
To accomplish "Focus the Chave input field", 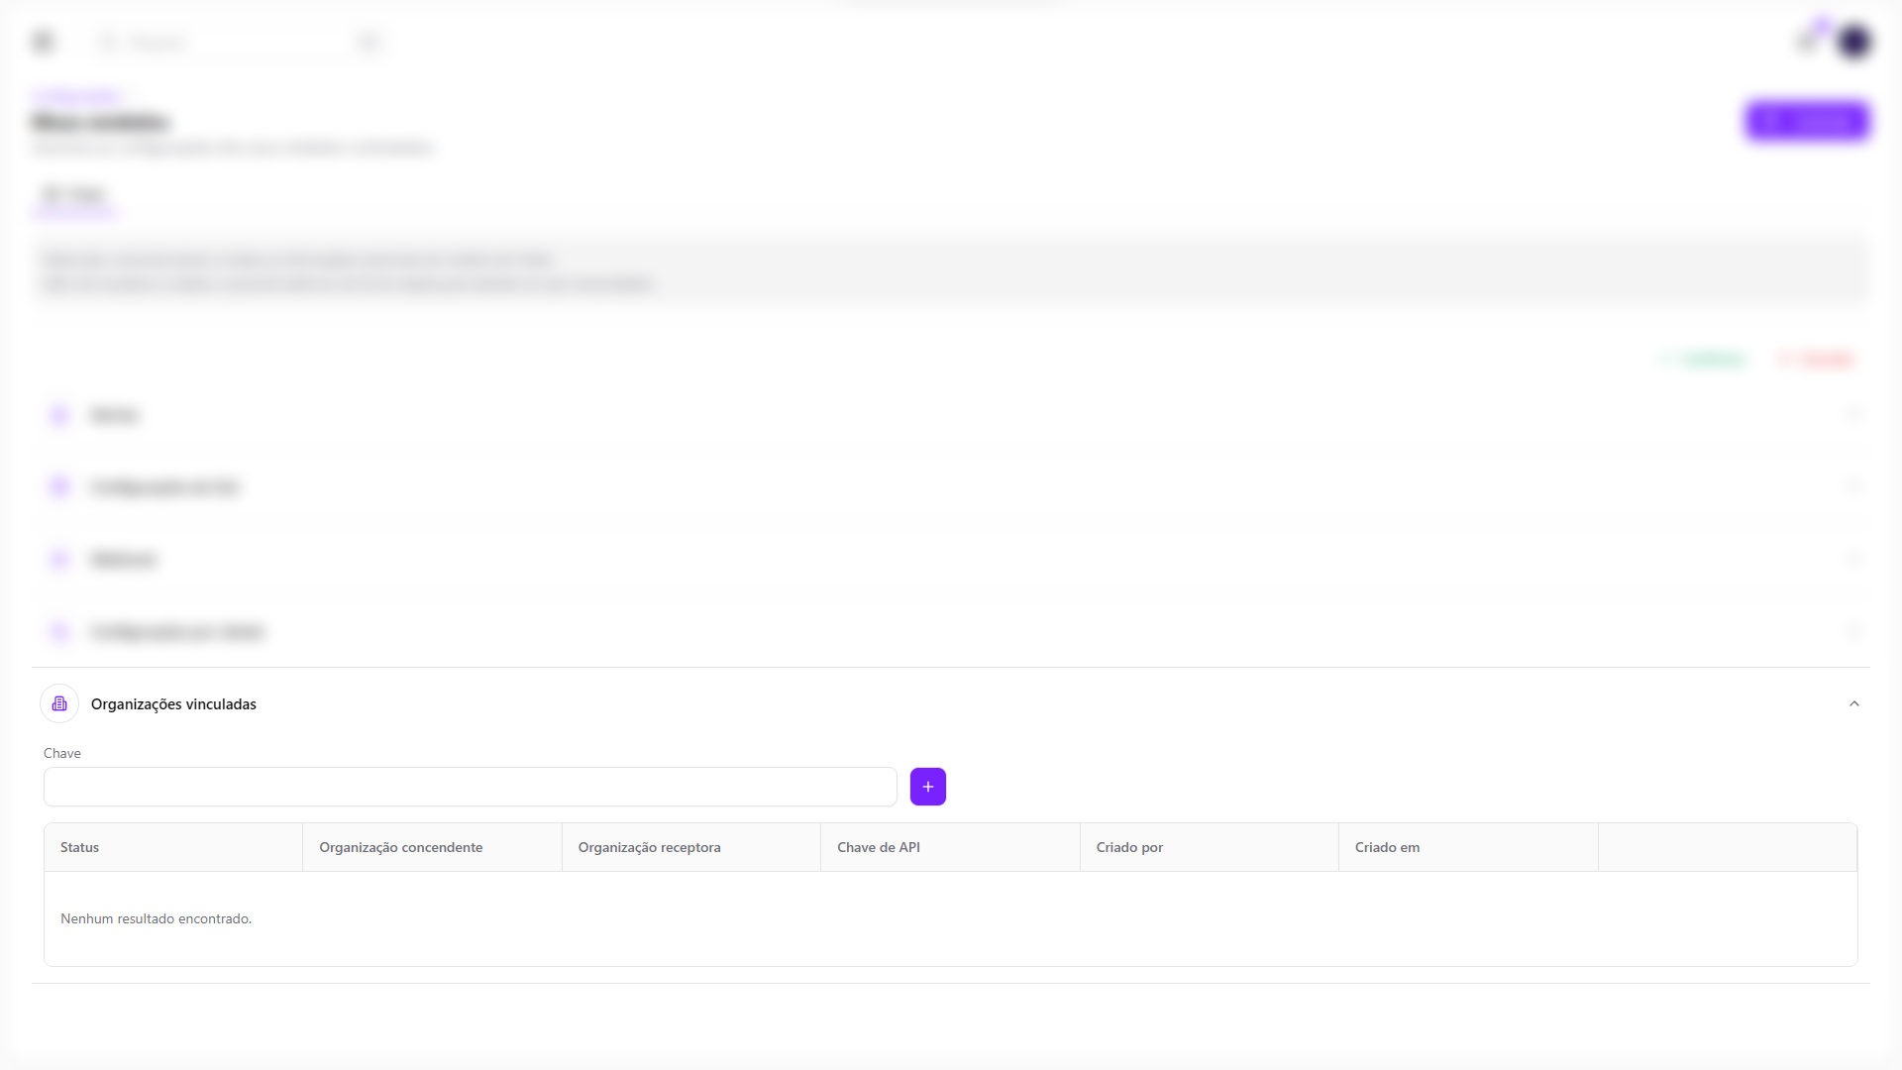I will point(470,787).
